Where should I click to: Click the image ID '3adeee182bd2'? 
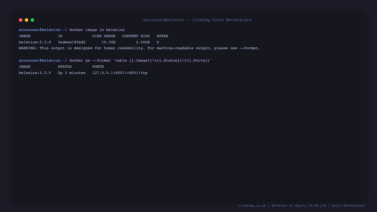coord(72,42)
